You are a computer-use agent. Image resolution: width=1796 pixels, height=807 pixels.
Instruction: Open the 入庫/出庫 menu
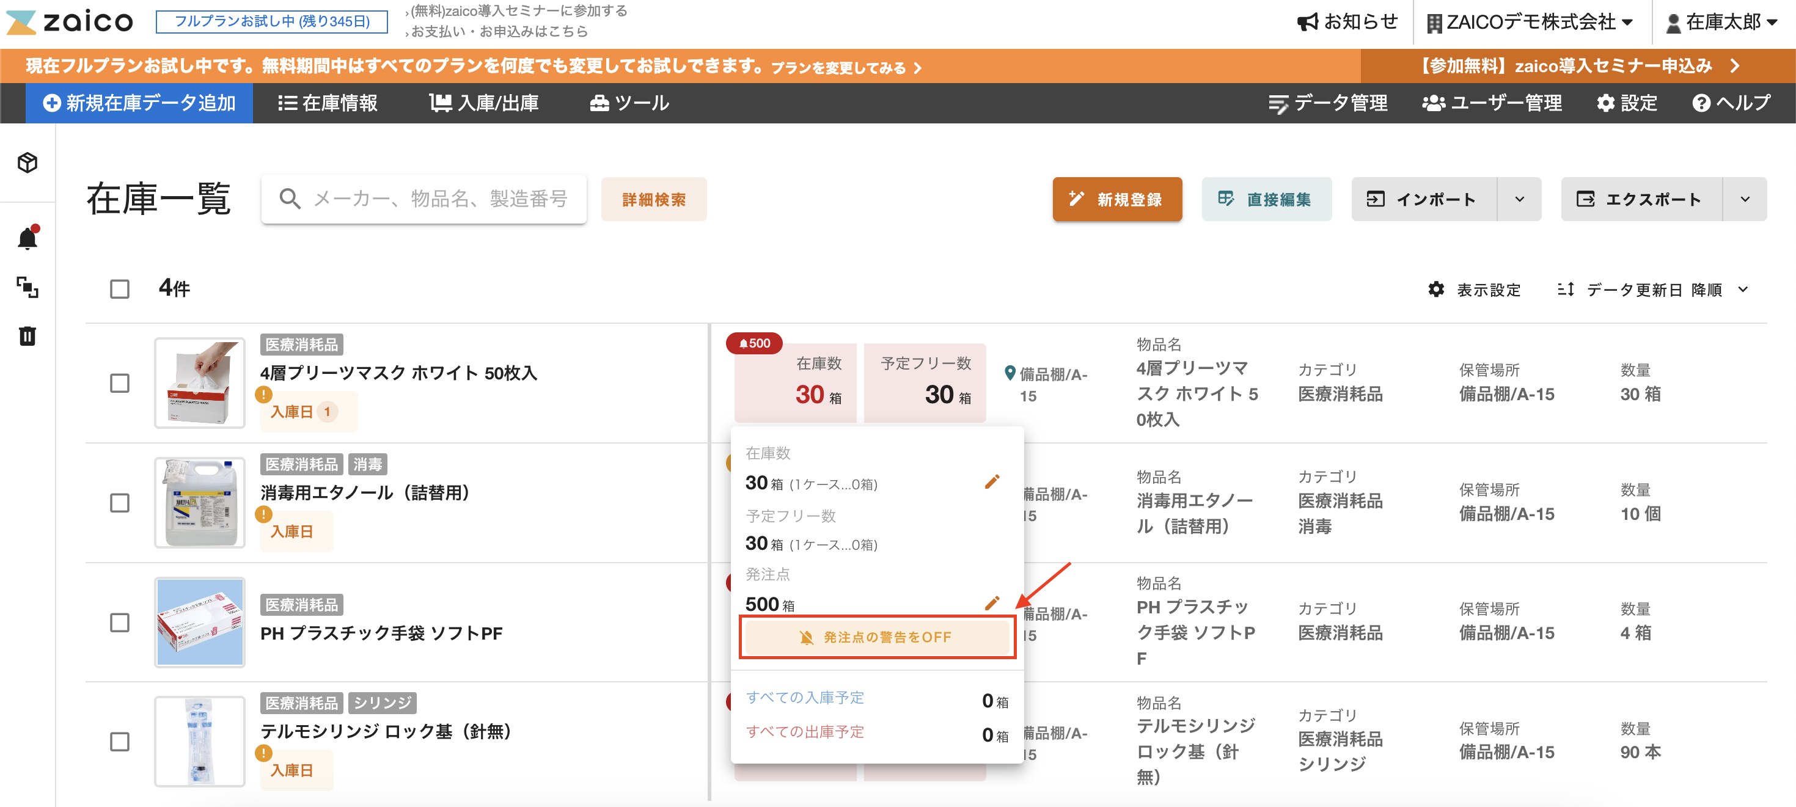coord(484,103)
